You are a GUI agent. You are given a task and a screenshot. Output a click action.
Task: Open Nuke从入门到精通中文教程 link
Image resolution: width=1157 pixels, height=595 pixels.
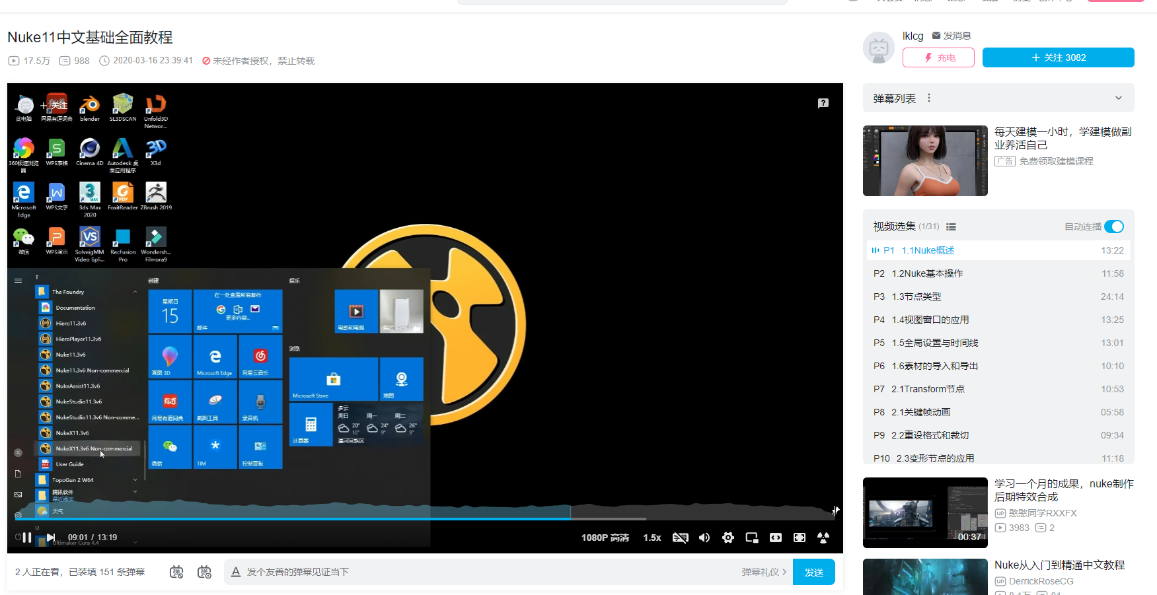click(1059, 565)
